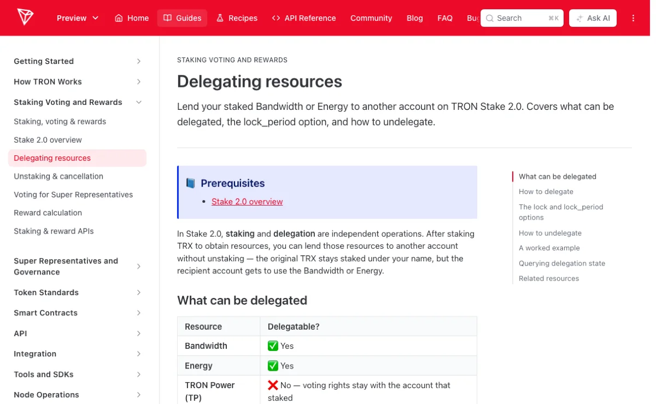This screenshot has height=404, width=656.
Task: Jump to Querying delegation state
Action: pos(562,264)
